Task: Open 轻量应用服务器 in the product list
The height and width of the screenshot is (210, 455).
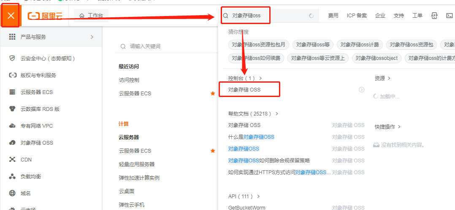Action: (x=136, y=164)
